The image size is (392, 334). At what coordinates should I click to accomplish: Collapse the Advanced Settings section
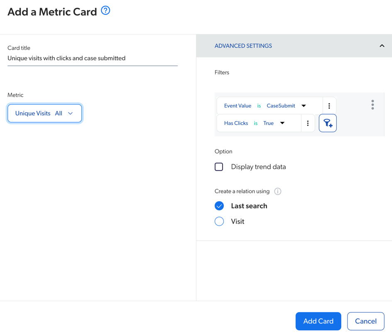[382, 46]
